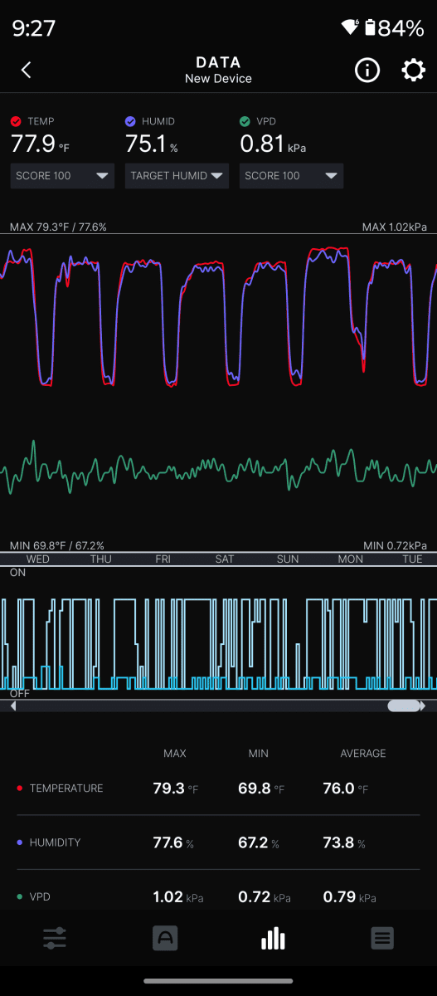Click the VPD average value 0.79

339,897
